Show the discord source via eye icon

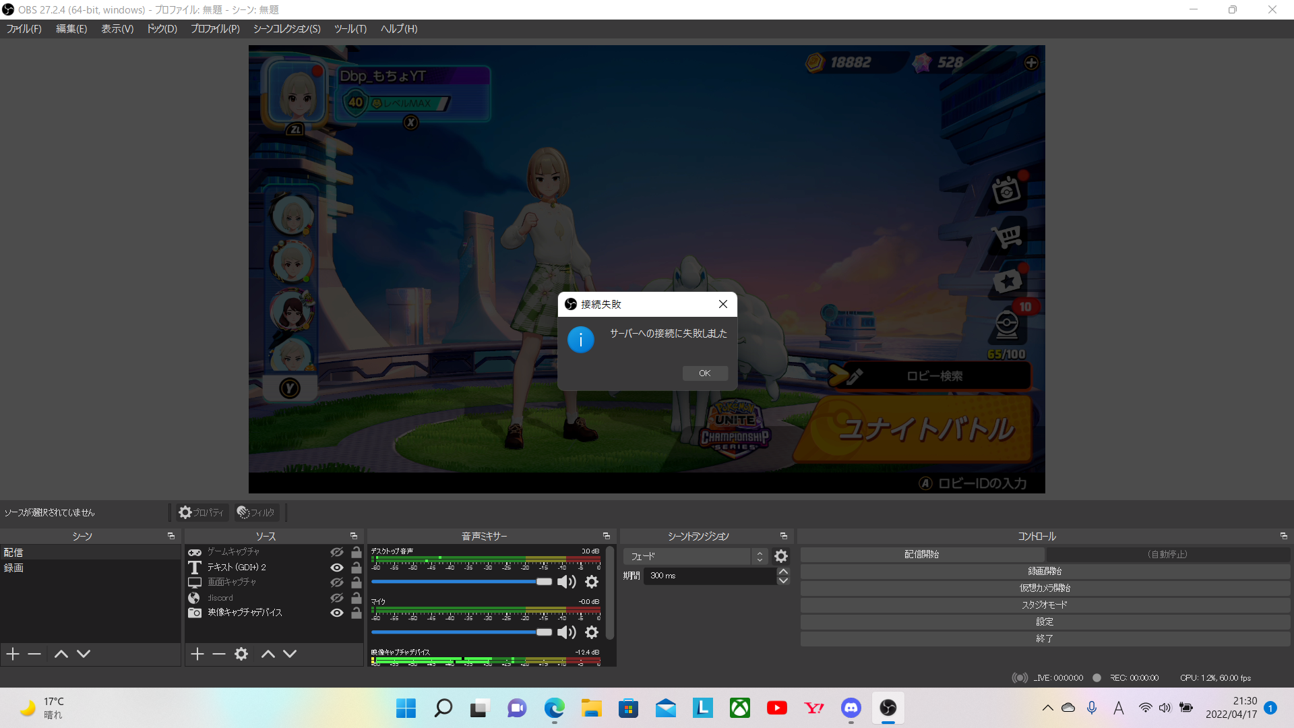coord(337,598)
